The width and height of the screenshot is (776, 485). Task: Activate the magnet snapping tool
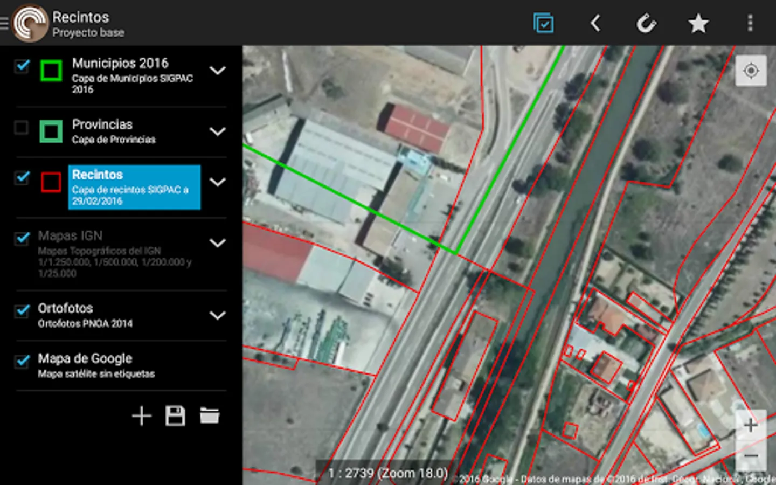[646, 23]
